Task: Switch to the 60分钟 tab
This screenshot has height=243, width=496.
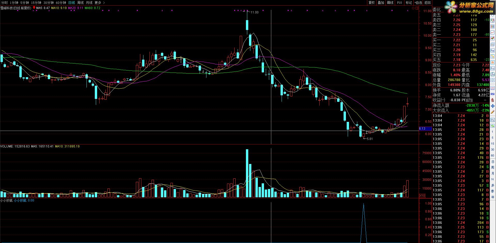Action: (x=61, y=3)
